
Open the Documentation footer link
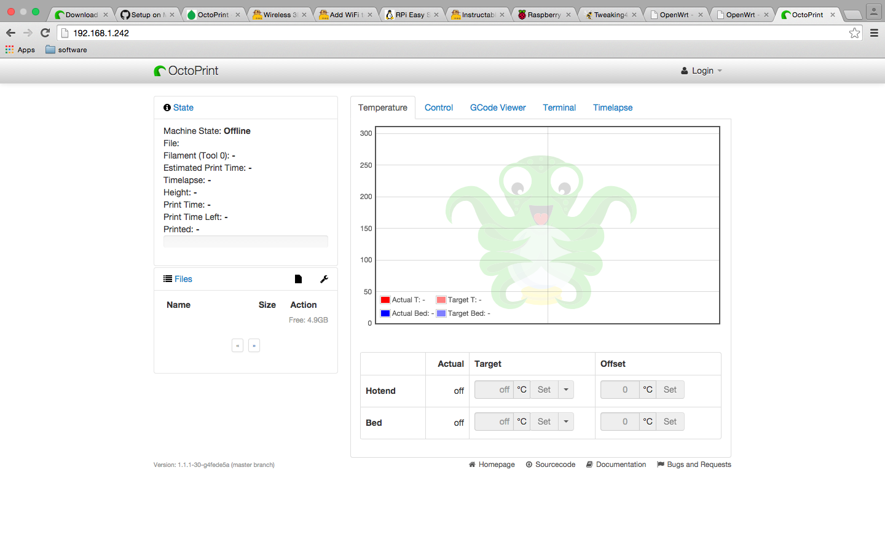click(616, 465)
